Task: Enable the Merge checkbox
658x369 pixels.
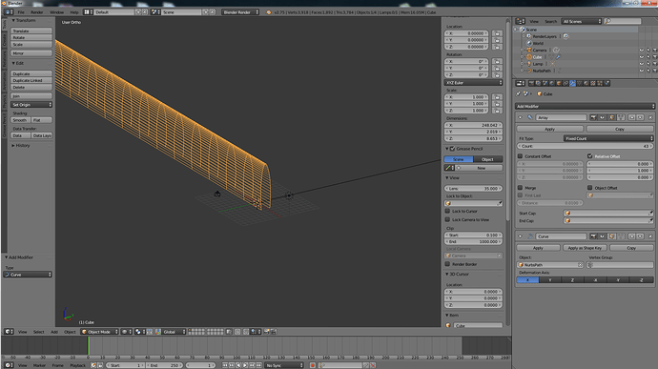Action: (520, 188)
